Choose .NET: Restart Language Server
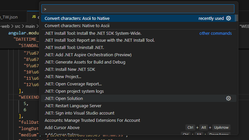 pyautogui.click(x=139, y=106)
